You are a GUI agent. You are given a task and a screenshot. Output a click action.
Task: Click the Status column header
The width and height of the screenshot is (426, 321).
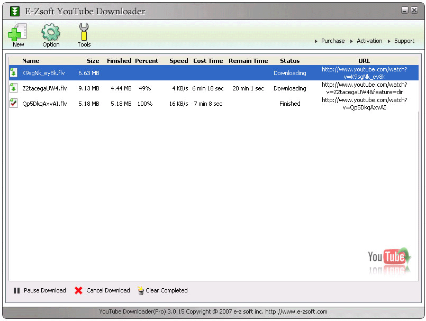pos(289,61)
